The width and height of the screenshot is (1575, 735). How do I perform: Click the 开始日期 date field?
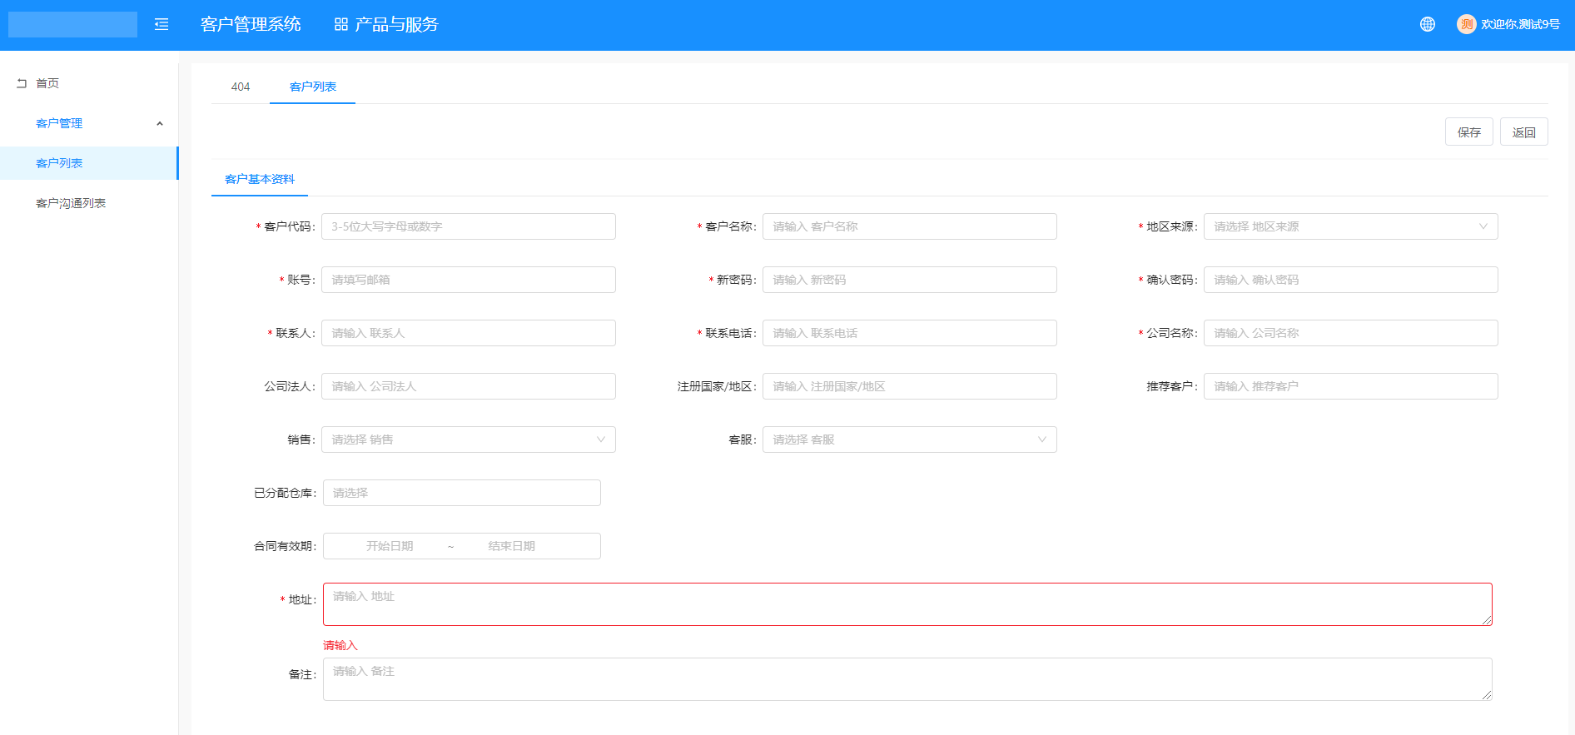pyautogui.click(x=390, y=546)
